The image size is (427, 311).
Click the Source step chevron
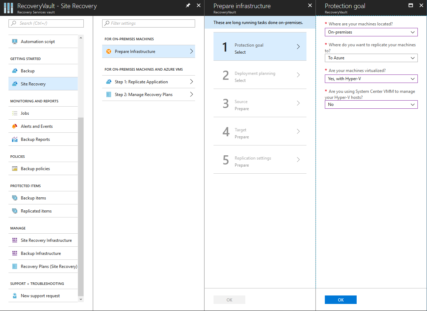coord(298,103)
